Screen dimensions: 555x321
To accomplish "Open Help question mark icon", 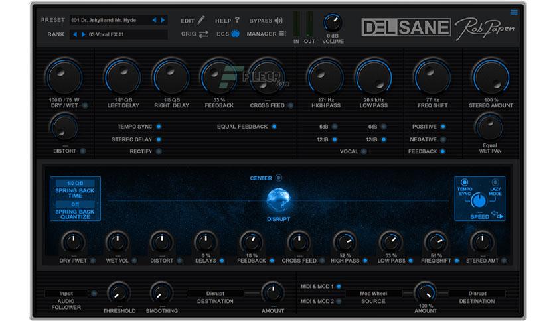I will [x=237, y=20].
